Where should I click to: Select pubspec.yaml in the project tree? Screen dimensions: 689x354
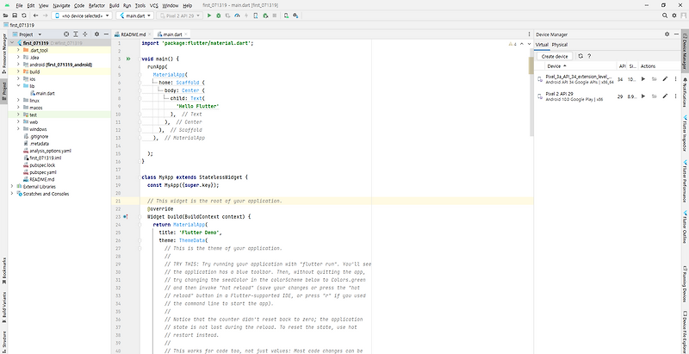coord(42,171)
